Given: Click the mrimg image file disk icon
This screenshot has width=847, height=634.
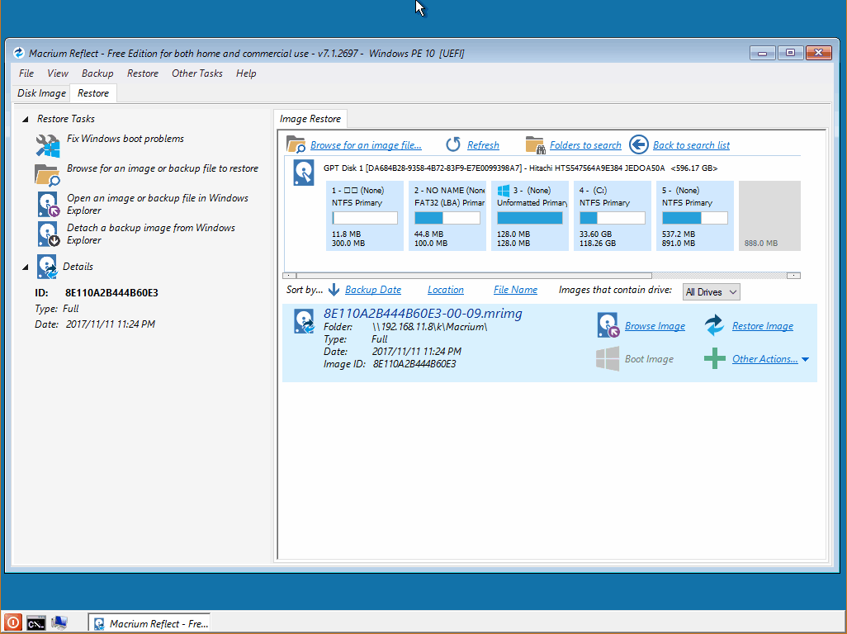Looking at the screenshot, I should tap(304, 321).
